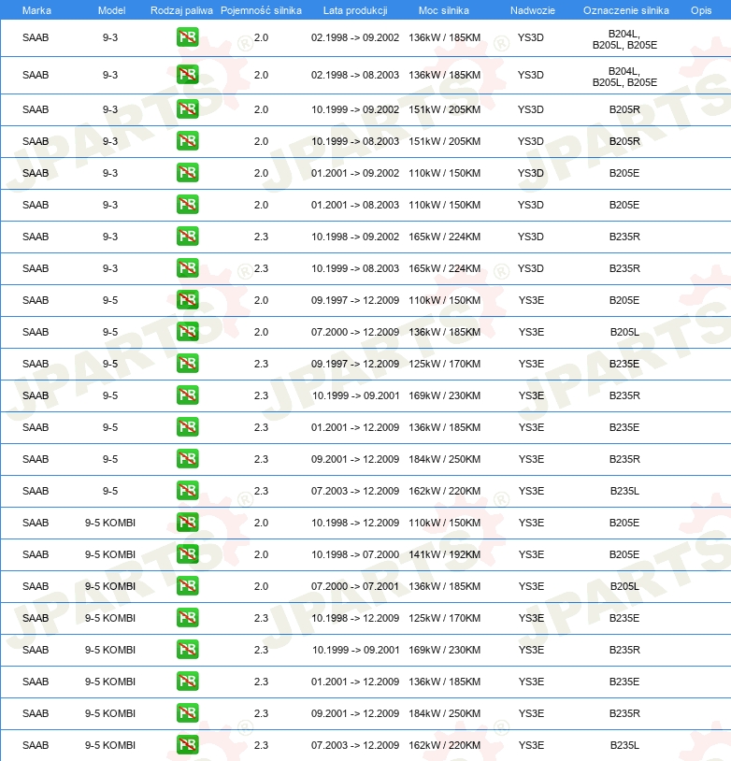
Task: Select B205R cell in row 10.1999 -> 09.2002
Action: pyautogui.click(x=624, y=109)
